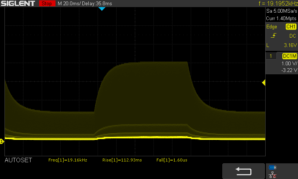298x179 pixels.
Task: Click the DC trigger coupling label
Action: coord(292,36)
